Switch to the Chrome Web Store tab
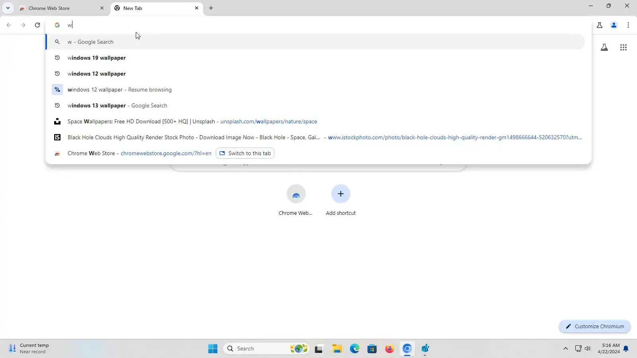Viewport: 637px width, 358px height. point(60,8)
